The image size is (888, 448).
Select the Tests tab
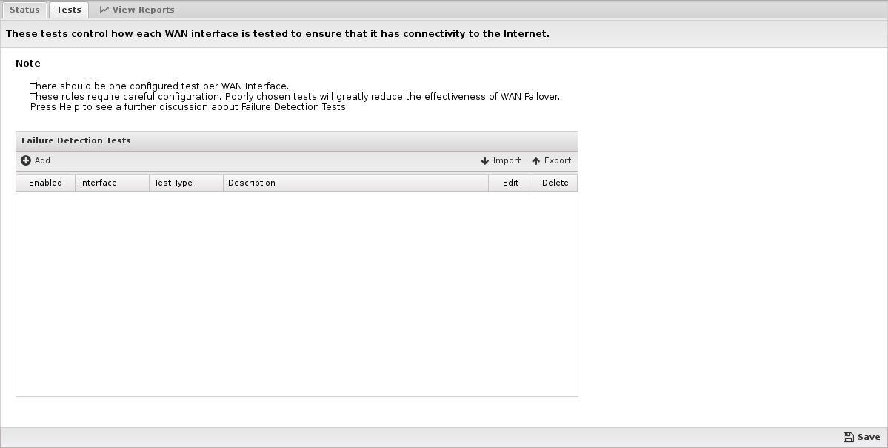coord(69,10)
